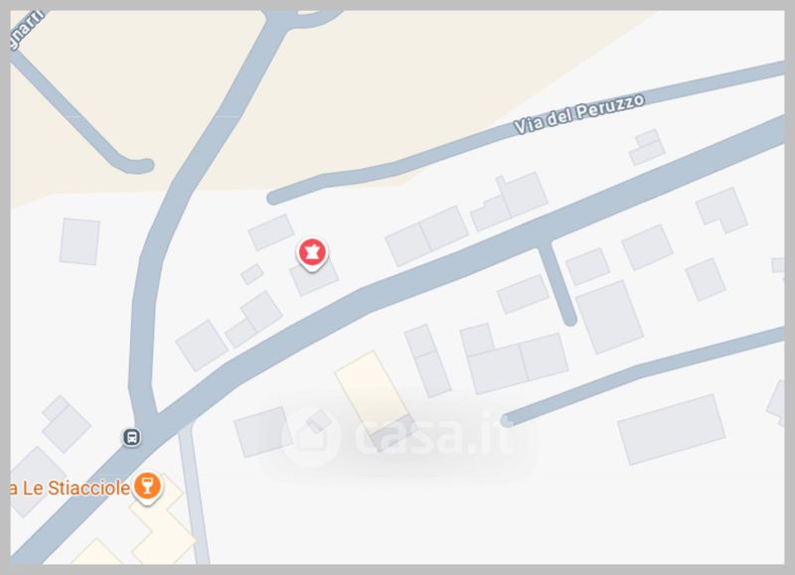
Task: Click the bus stop icon
Action: 132,437
